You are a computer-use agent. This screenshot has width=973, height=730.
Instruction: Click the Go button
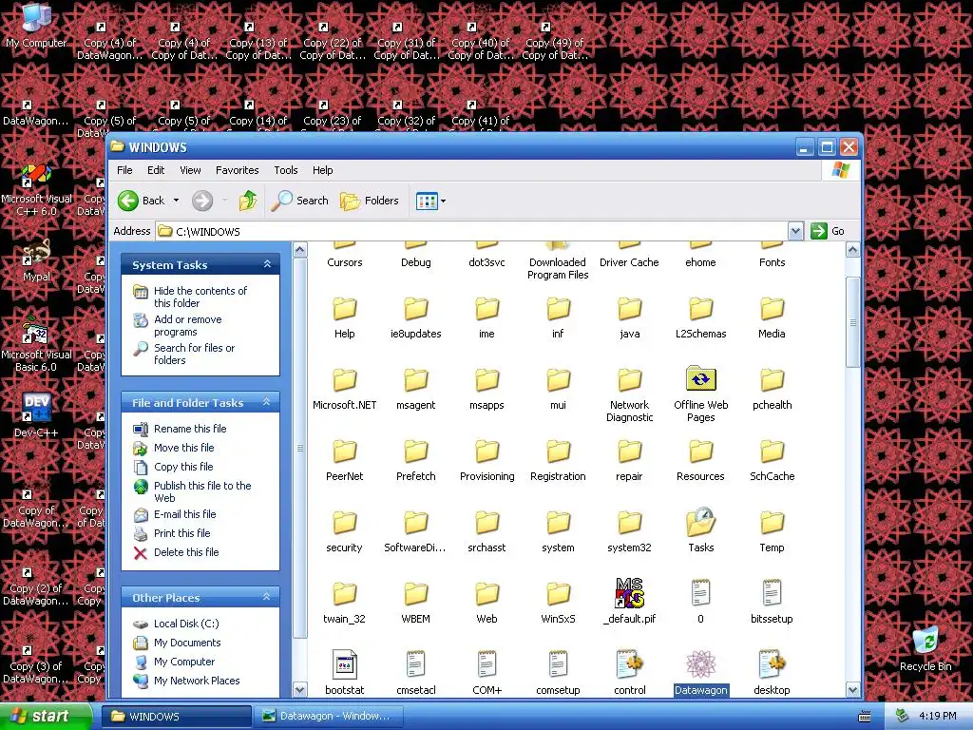[828, 231]
